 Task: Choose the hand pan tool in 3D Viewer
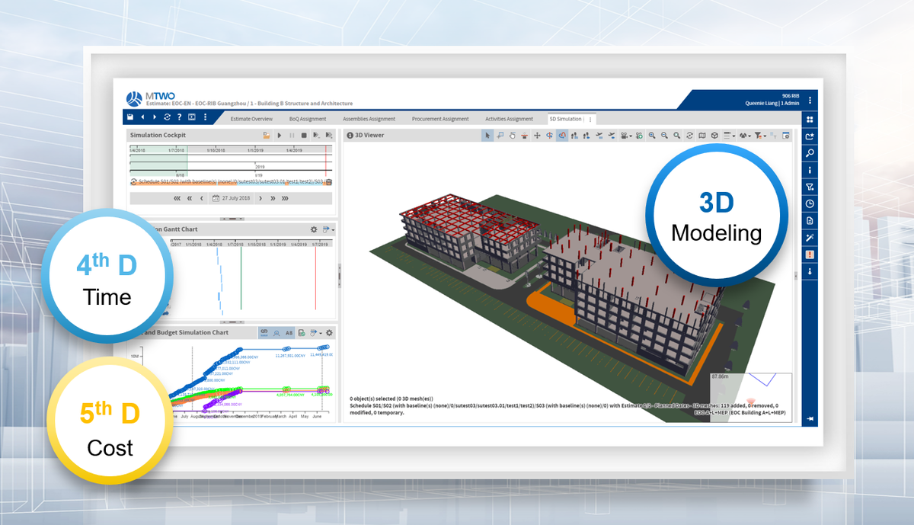513,136
